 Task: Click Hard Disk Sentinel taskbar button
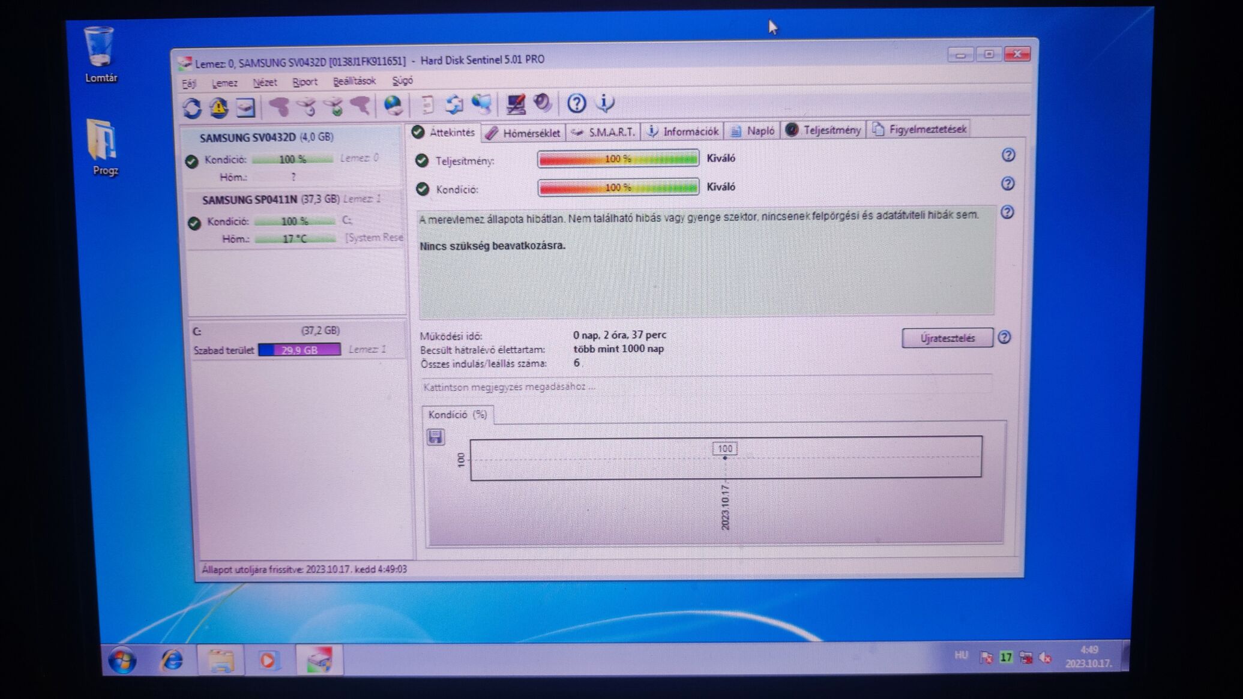tap(319, 660)
